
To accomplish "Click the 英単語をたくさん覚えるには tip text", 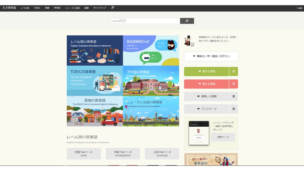I will [x=218, y=39].
